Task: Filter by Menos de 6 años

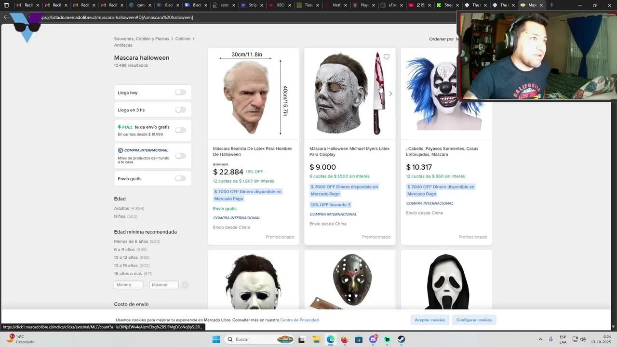Action: 131,241
